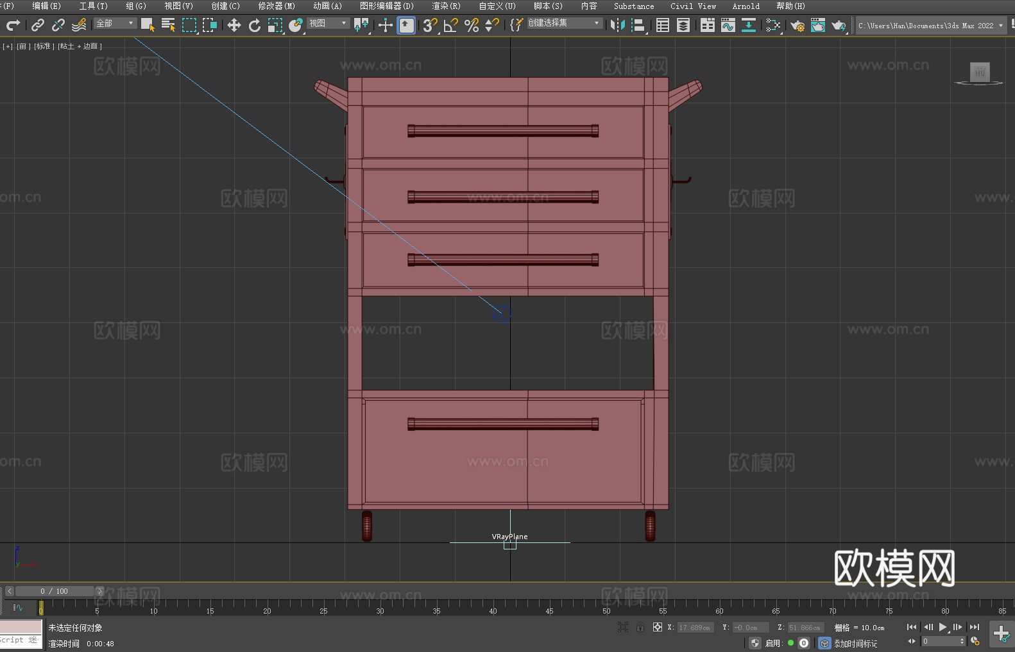Open the Curve Editor
Screen dimensions: 1015x652
pos(728,25)
